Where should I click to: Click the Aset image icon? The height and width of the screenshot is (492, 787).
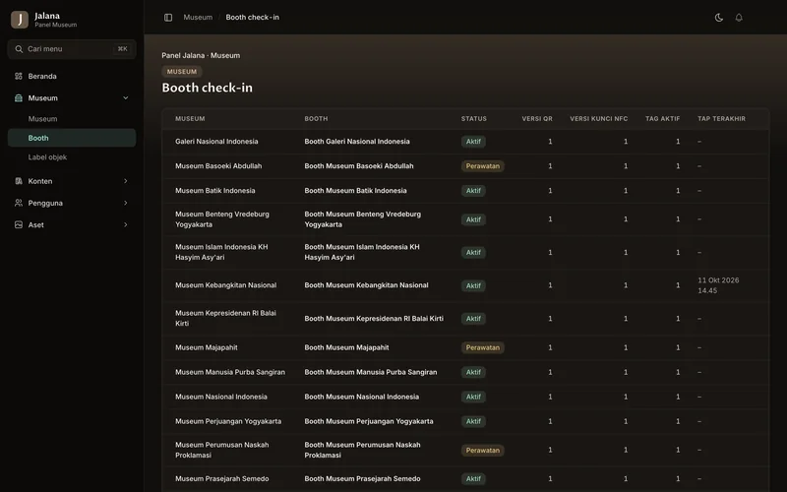tap(19, 225)
